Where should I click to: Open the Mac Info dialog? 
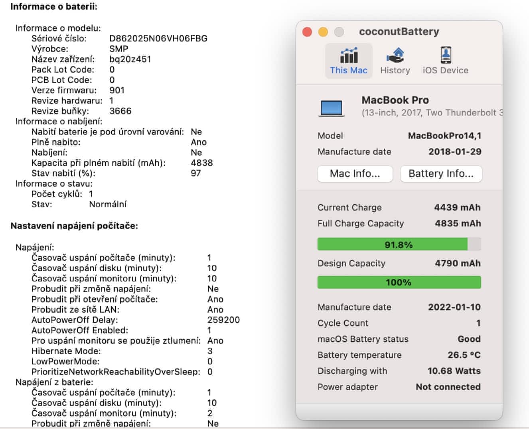coord(355,174)
